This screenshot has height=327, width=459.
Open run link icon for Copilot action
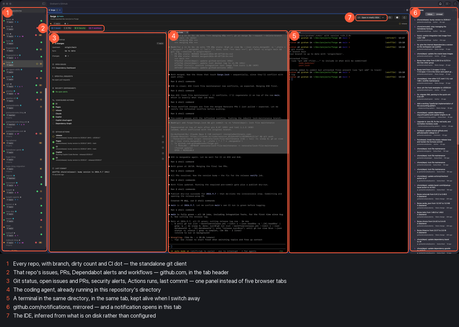(163, 153)
